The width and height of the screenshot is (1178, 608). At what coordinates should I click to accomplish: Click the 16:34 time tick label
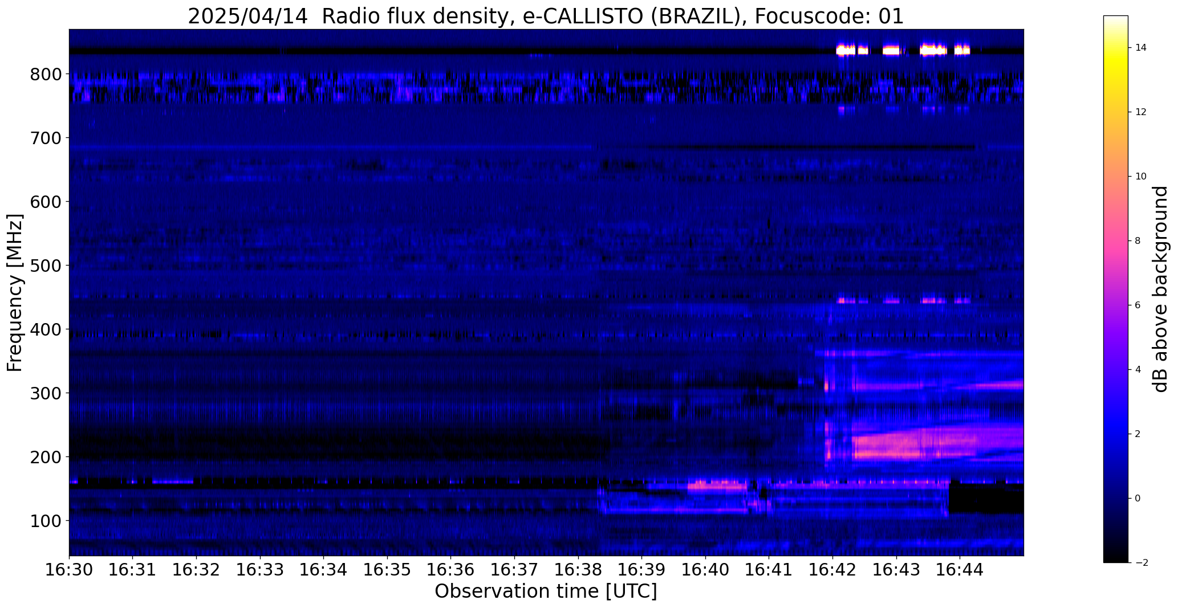point(324,569)
